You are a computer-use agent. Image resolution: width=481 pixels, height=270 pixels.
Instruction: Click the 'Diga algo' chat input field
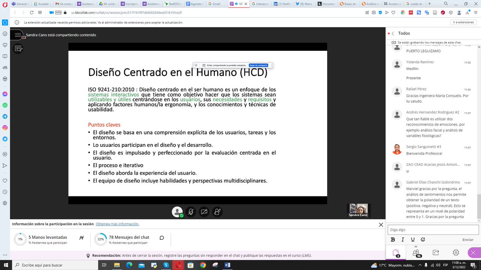(433, 230)
